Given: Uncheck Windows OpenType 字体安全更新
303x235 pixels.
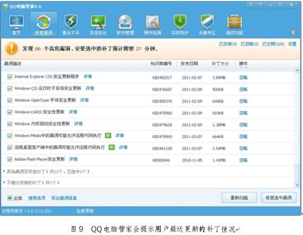Looking at the screenshot, I should [x=10, y=100].
